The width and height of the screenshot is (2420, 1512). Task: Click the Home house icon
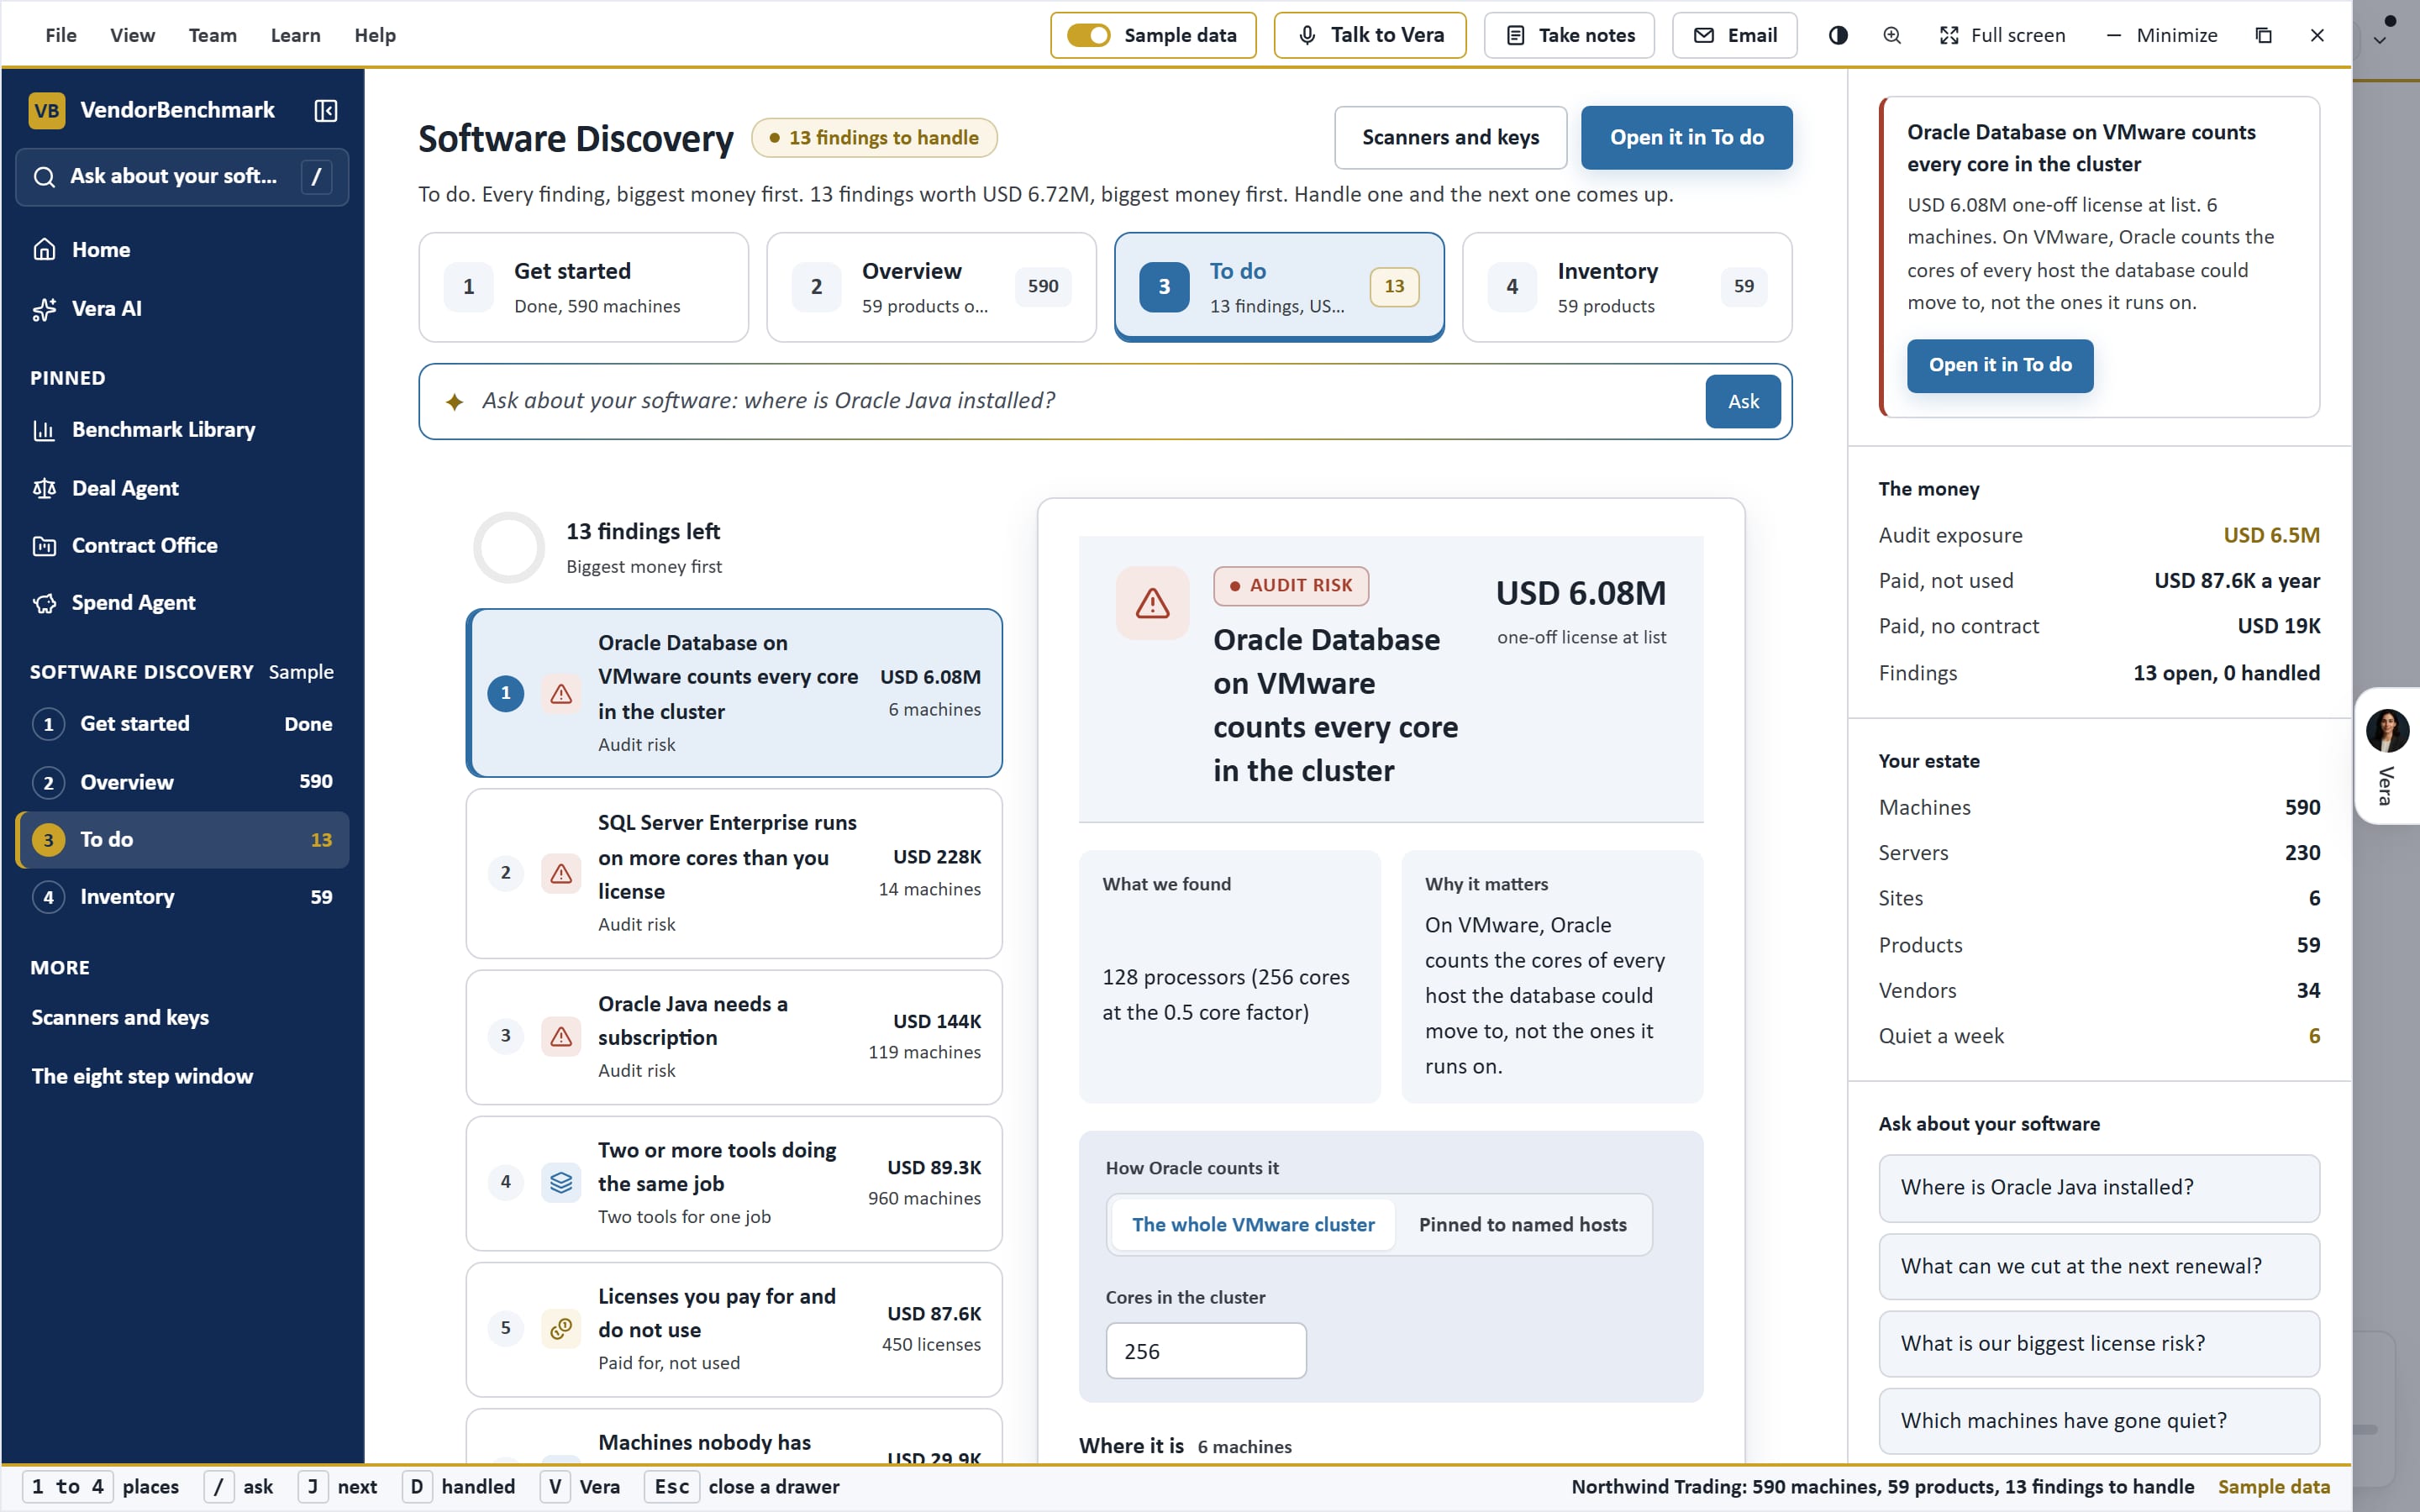click(x=44, y=249)
